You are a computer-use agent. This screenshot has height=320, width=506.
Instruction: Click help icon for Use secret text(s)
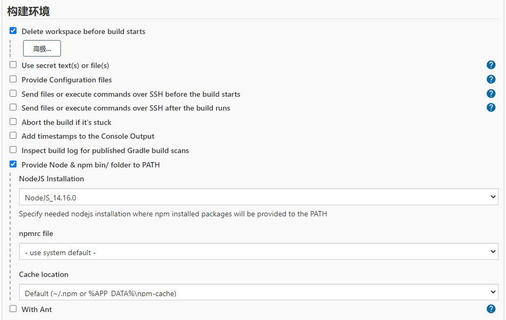491,65
